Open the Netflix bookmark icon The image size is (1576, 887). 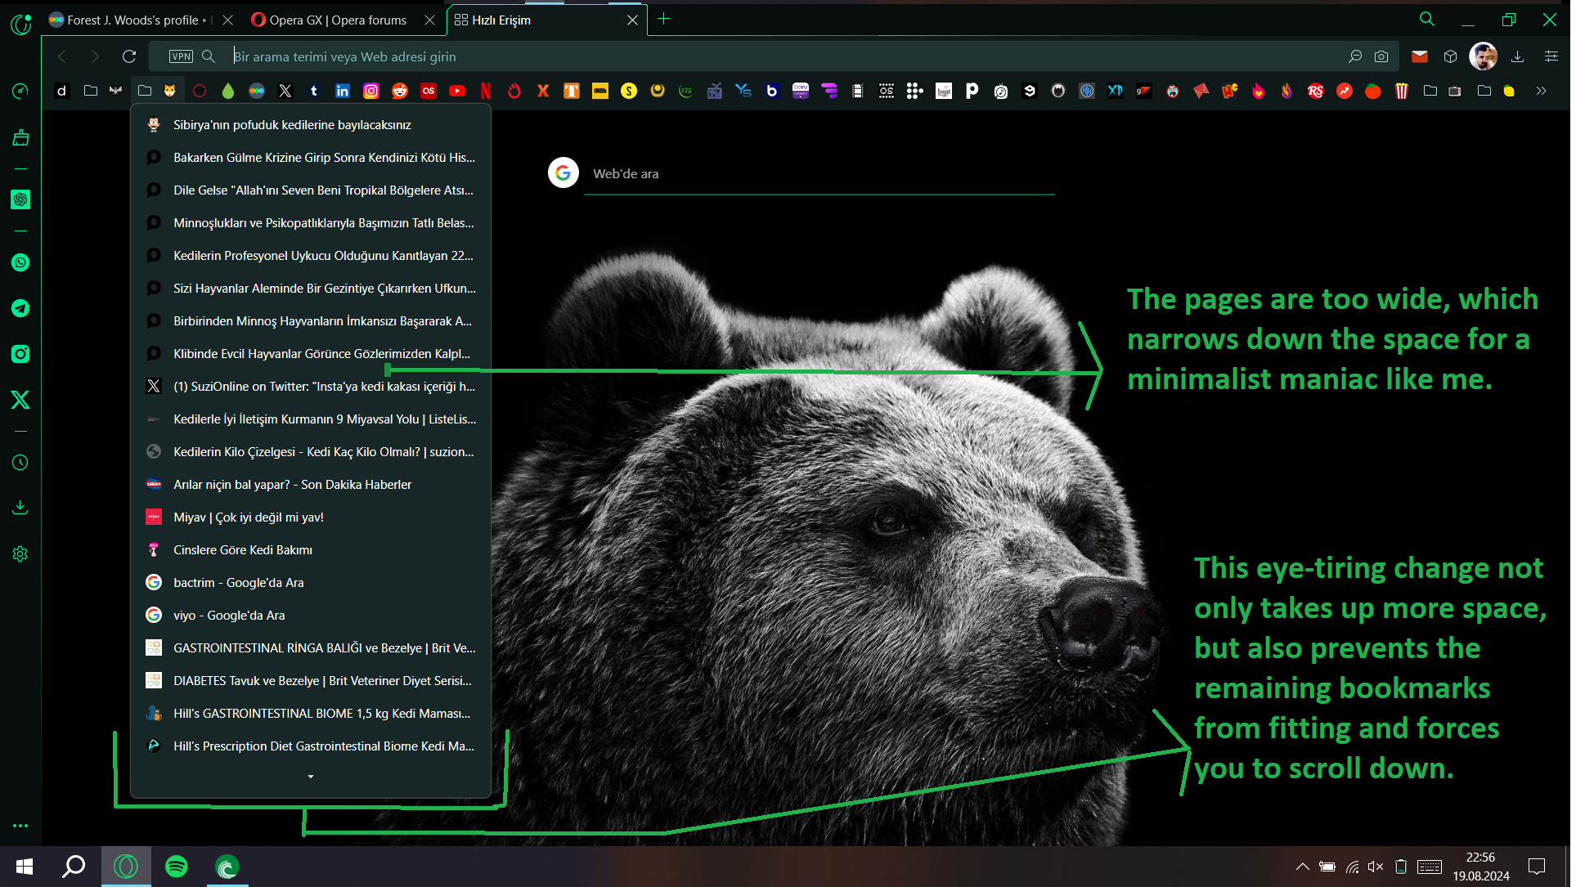(486, 91)
